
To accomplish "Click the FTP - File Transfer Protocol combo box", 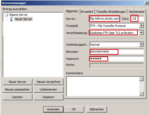I will (117, 26).
